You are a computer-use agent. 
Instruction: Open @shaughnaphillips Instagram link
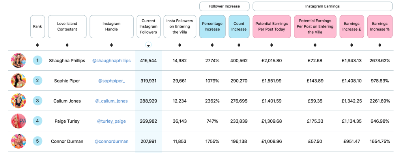pos(111,61)
